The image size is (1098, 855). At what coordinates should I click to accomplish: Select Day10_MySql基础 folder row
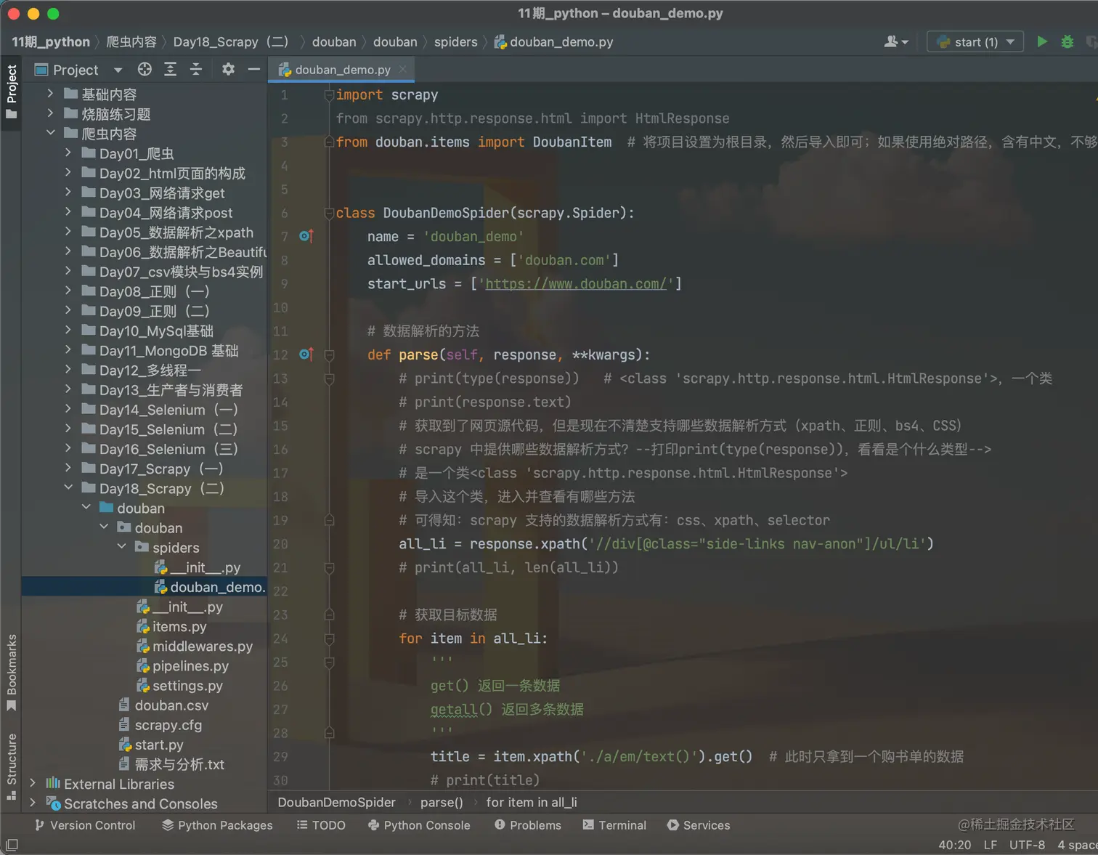[x=144, y=331]
